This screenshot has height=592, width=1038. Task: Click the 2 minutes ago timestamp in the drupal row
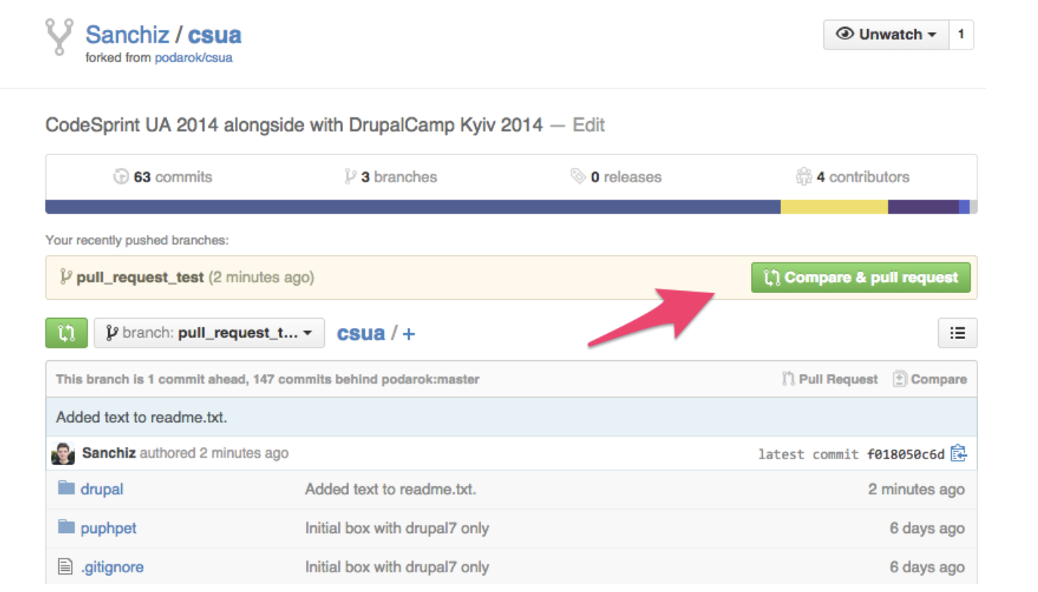[x=916, y=490]
